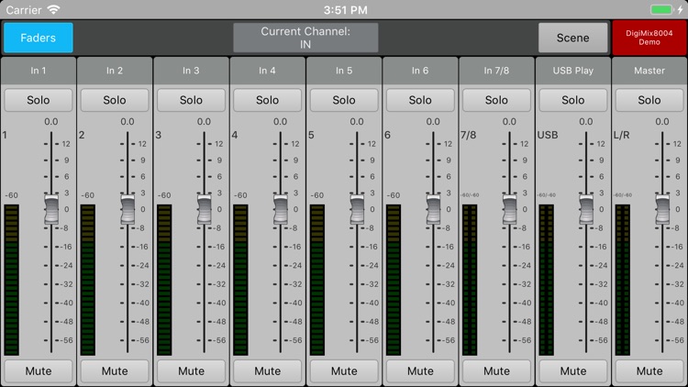This screenshot has width=688, height=387.
Task: Open the Faders view button
Action: [x=39, y=38]
